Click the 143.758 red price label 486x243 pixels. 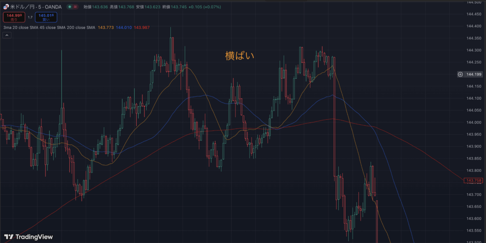(474, 180)
